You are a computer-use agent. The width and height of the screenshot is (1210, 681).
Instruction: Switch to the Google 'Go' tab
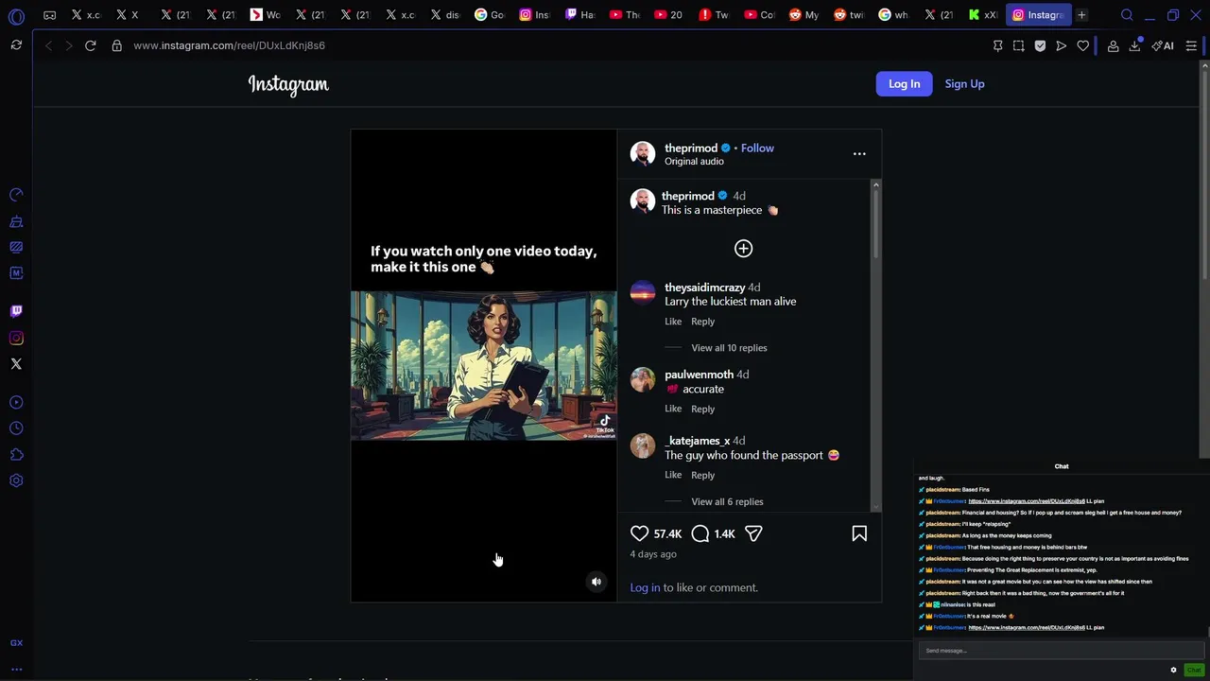490,15
